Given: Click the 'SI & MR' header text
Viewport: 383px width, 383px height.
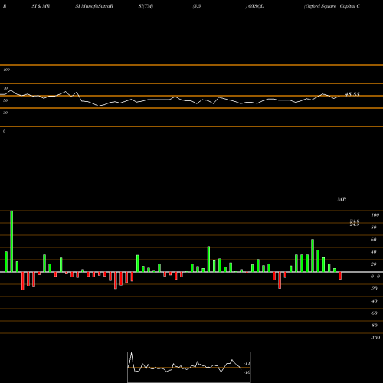Looking at the screenshot, I should [x=41, y=6].
